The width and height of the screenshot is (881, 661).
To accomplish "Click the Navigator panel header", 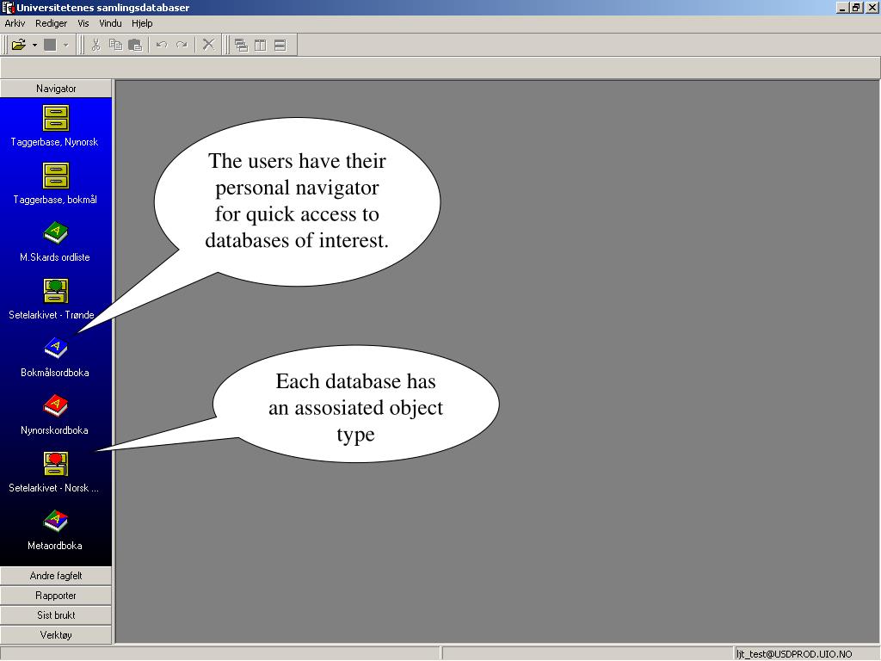I will [56, 89].
